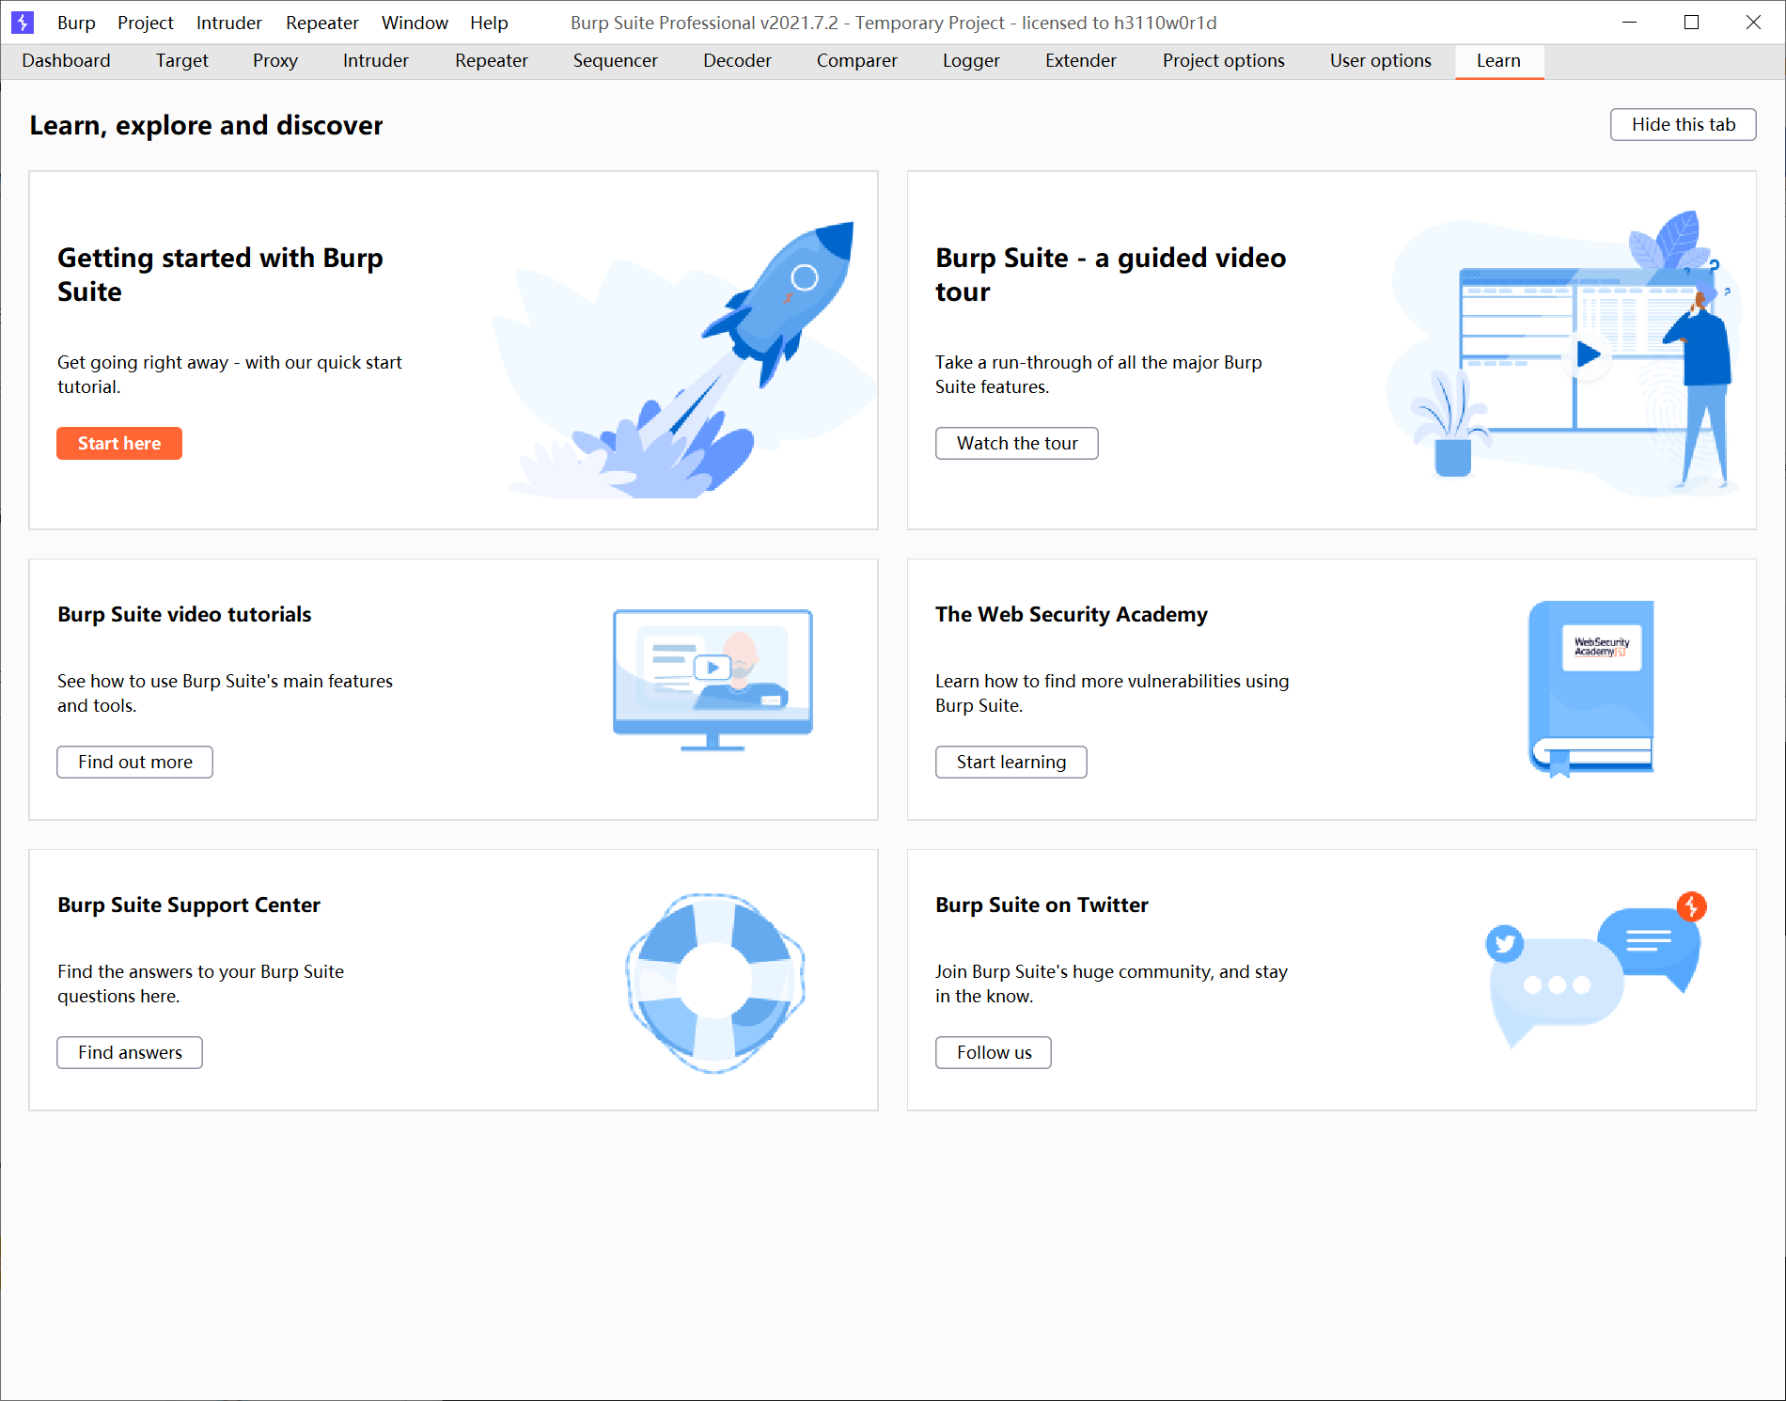Select the Learn tab

1499,61
